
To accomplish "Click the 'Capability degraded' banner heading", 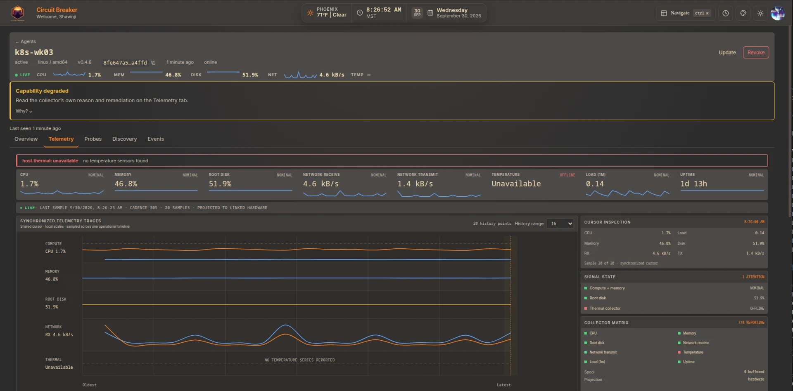I will 42,91.
